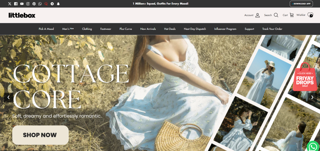Open the Telegram channel icon
320x151 pixels.
tap(52, 4)
